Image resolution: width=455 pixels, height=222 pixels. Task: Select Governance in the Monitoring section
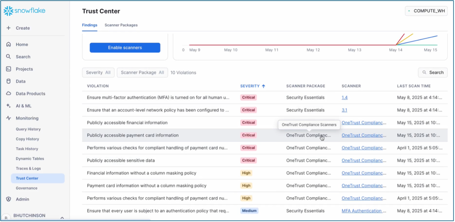click(27, 188)
